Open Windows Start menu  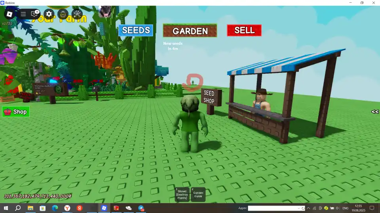6,208
